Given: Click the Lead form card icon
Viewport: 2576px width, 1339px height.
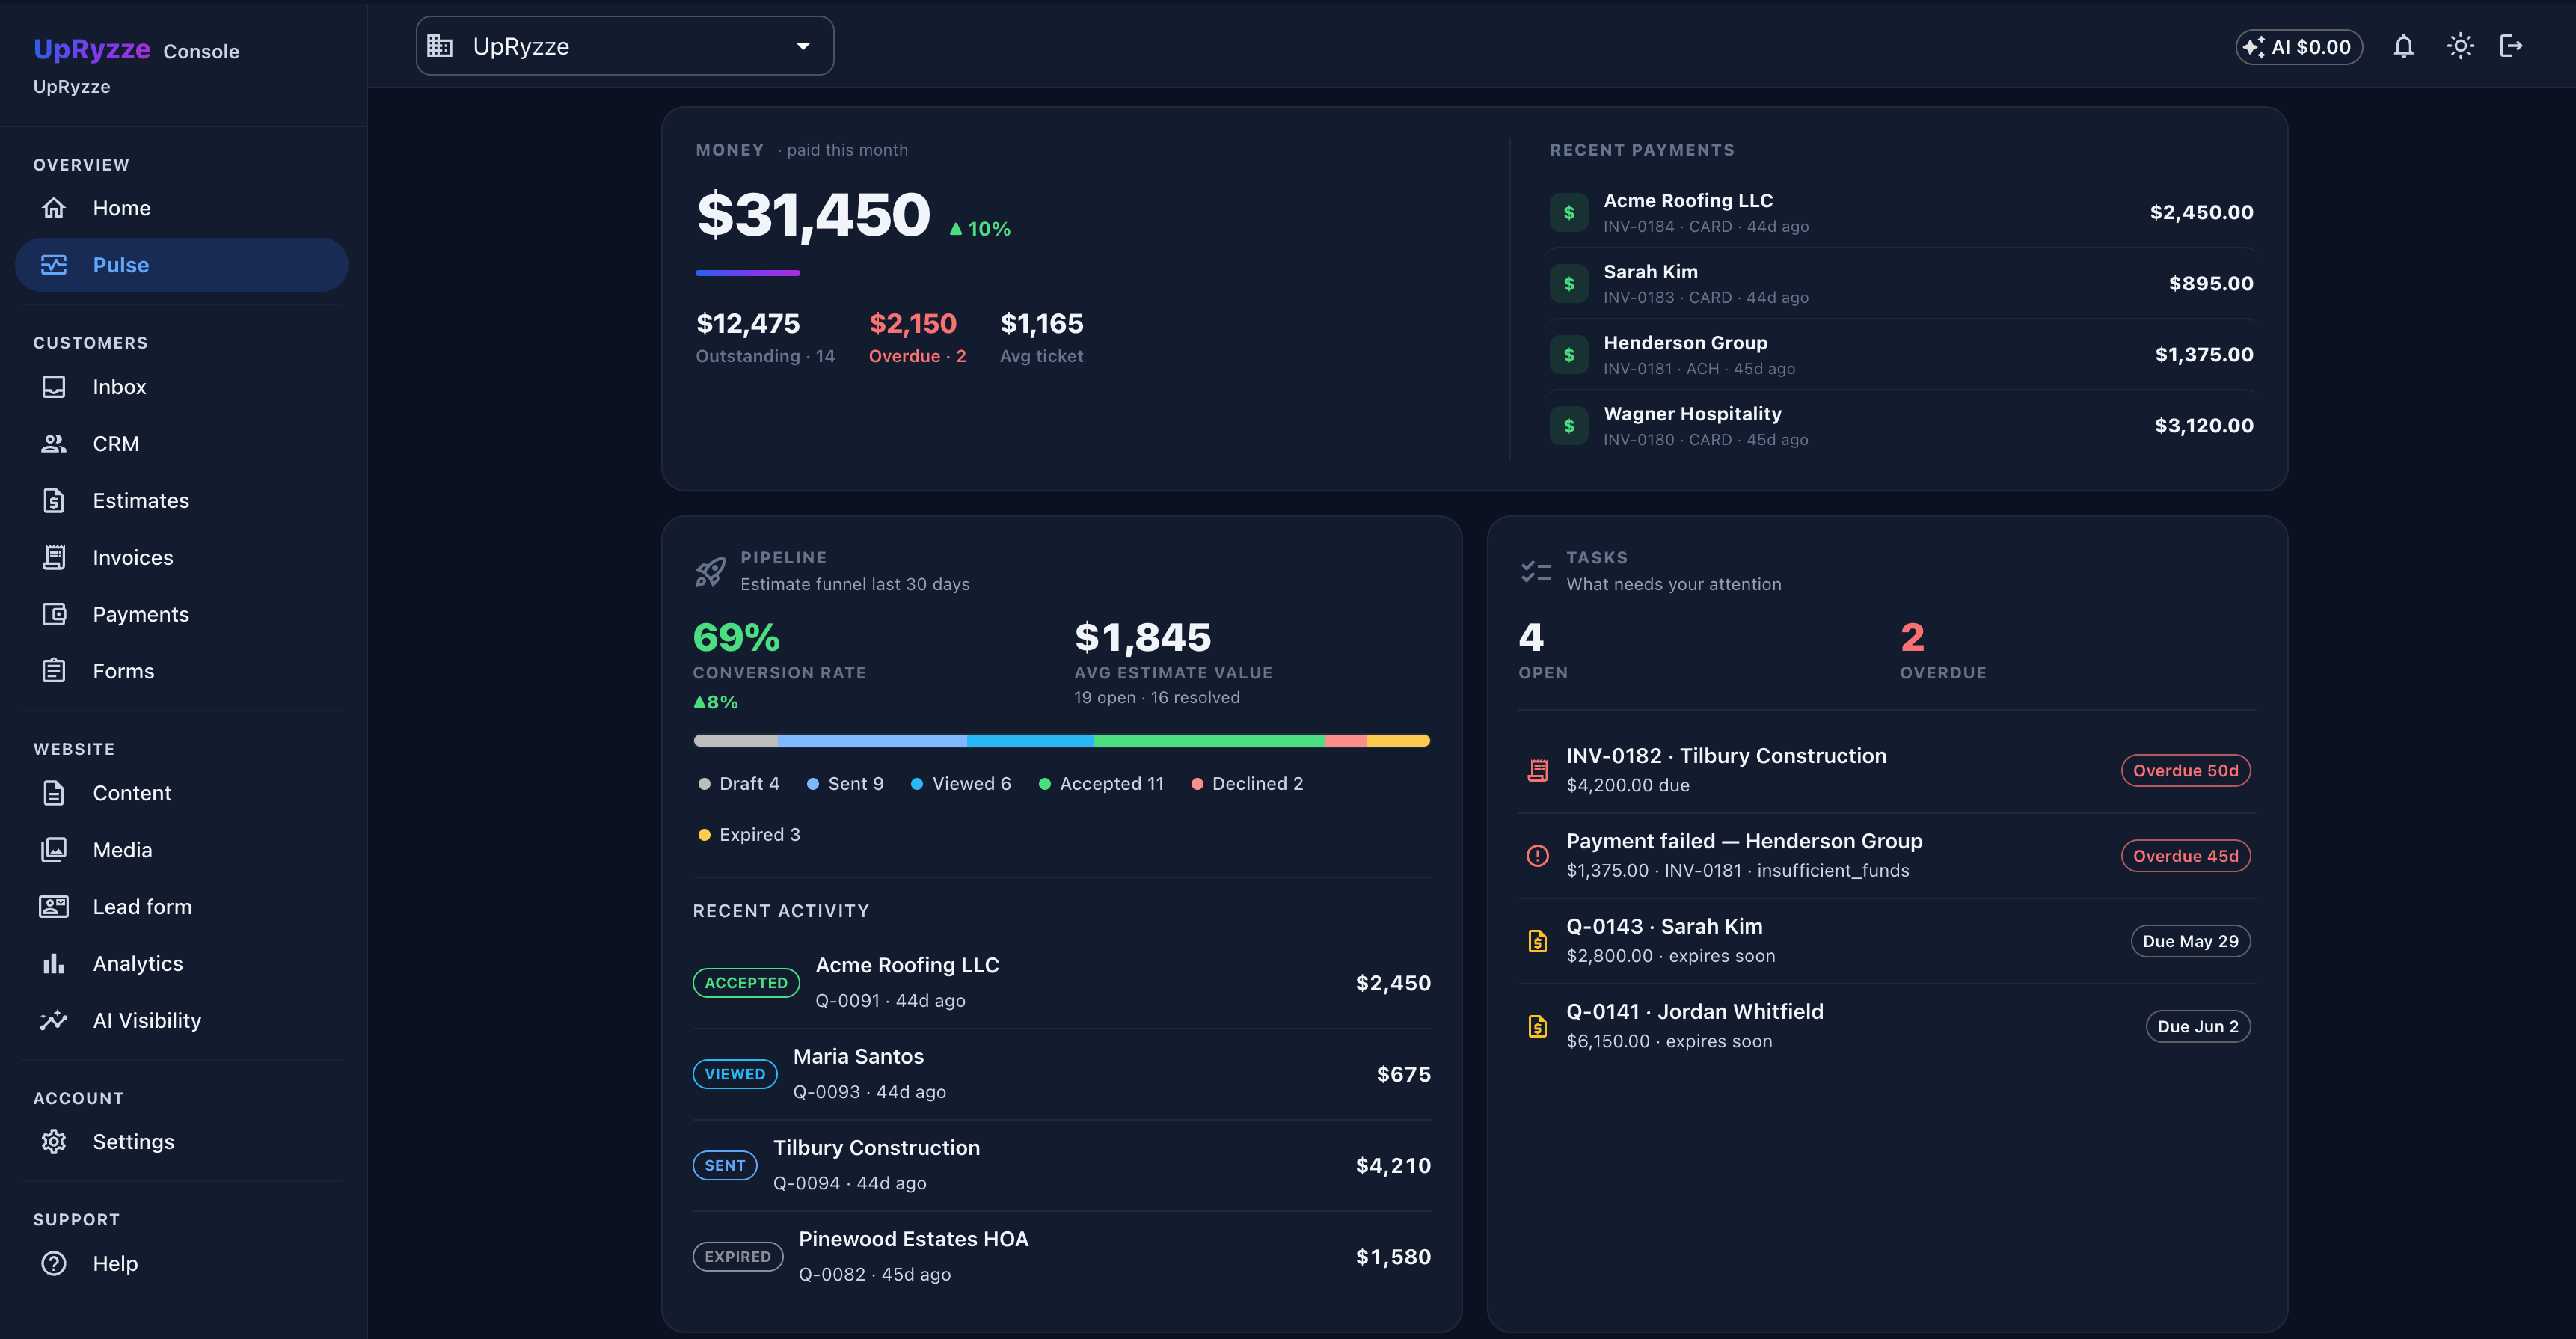Looking at the screenshot, I should coord(54,907).
